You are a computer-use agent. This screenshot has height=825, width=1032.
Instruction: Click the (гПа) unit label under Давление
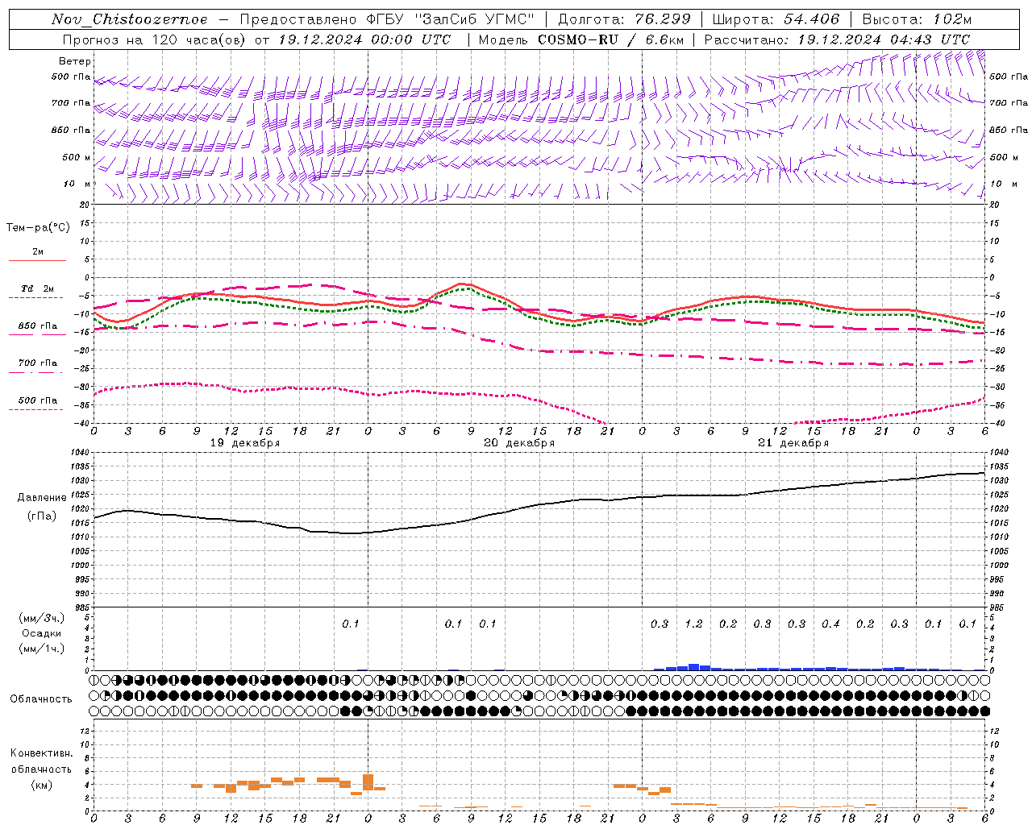42,516
